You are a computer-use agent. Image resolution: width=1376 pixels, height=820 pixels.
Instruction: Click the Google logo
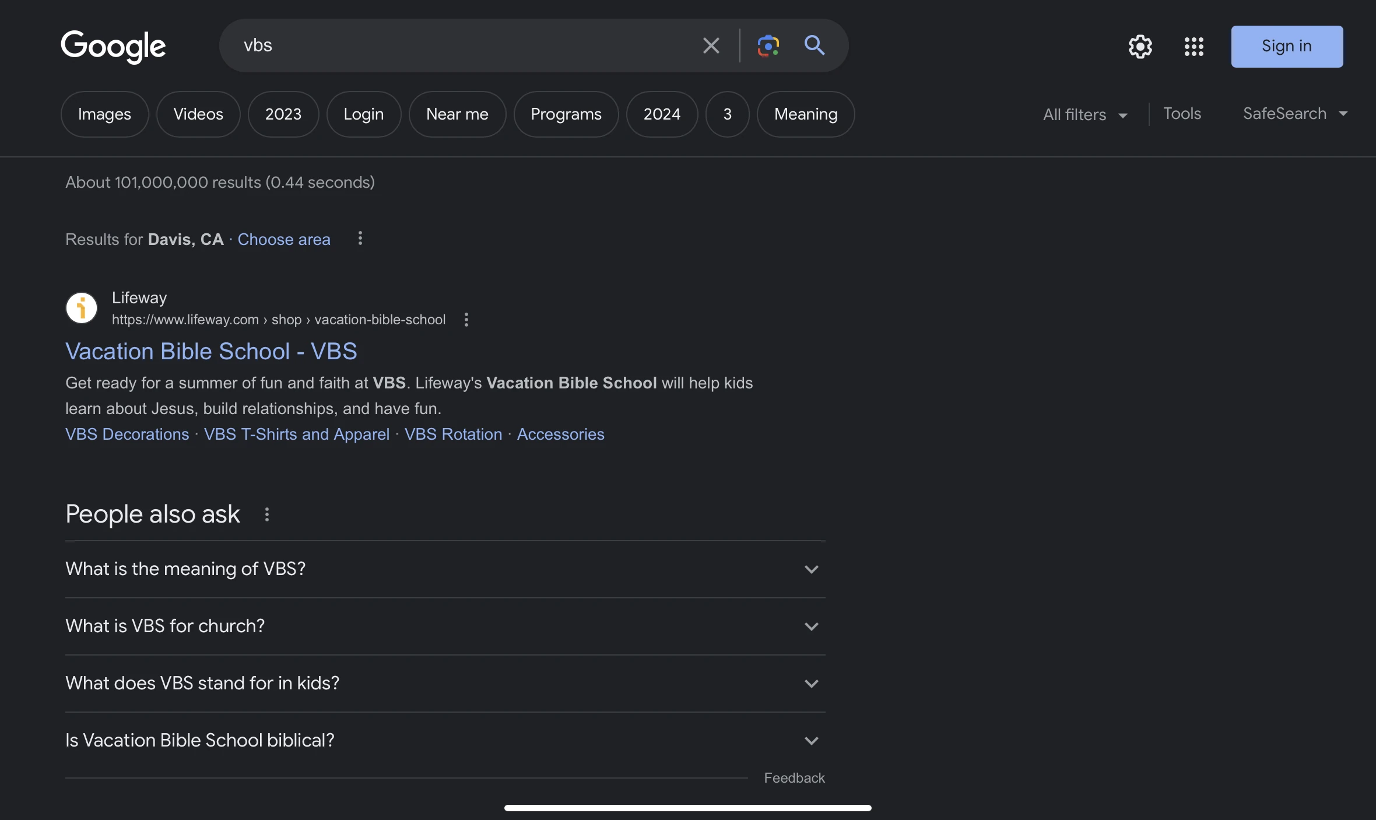[113, 46]
